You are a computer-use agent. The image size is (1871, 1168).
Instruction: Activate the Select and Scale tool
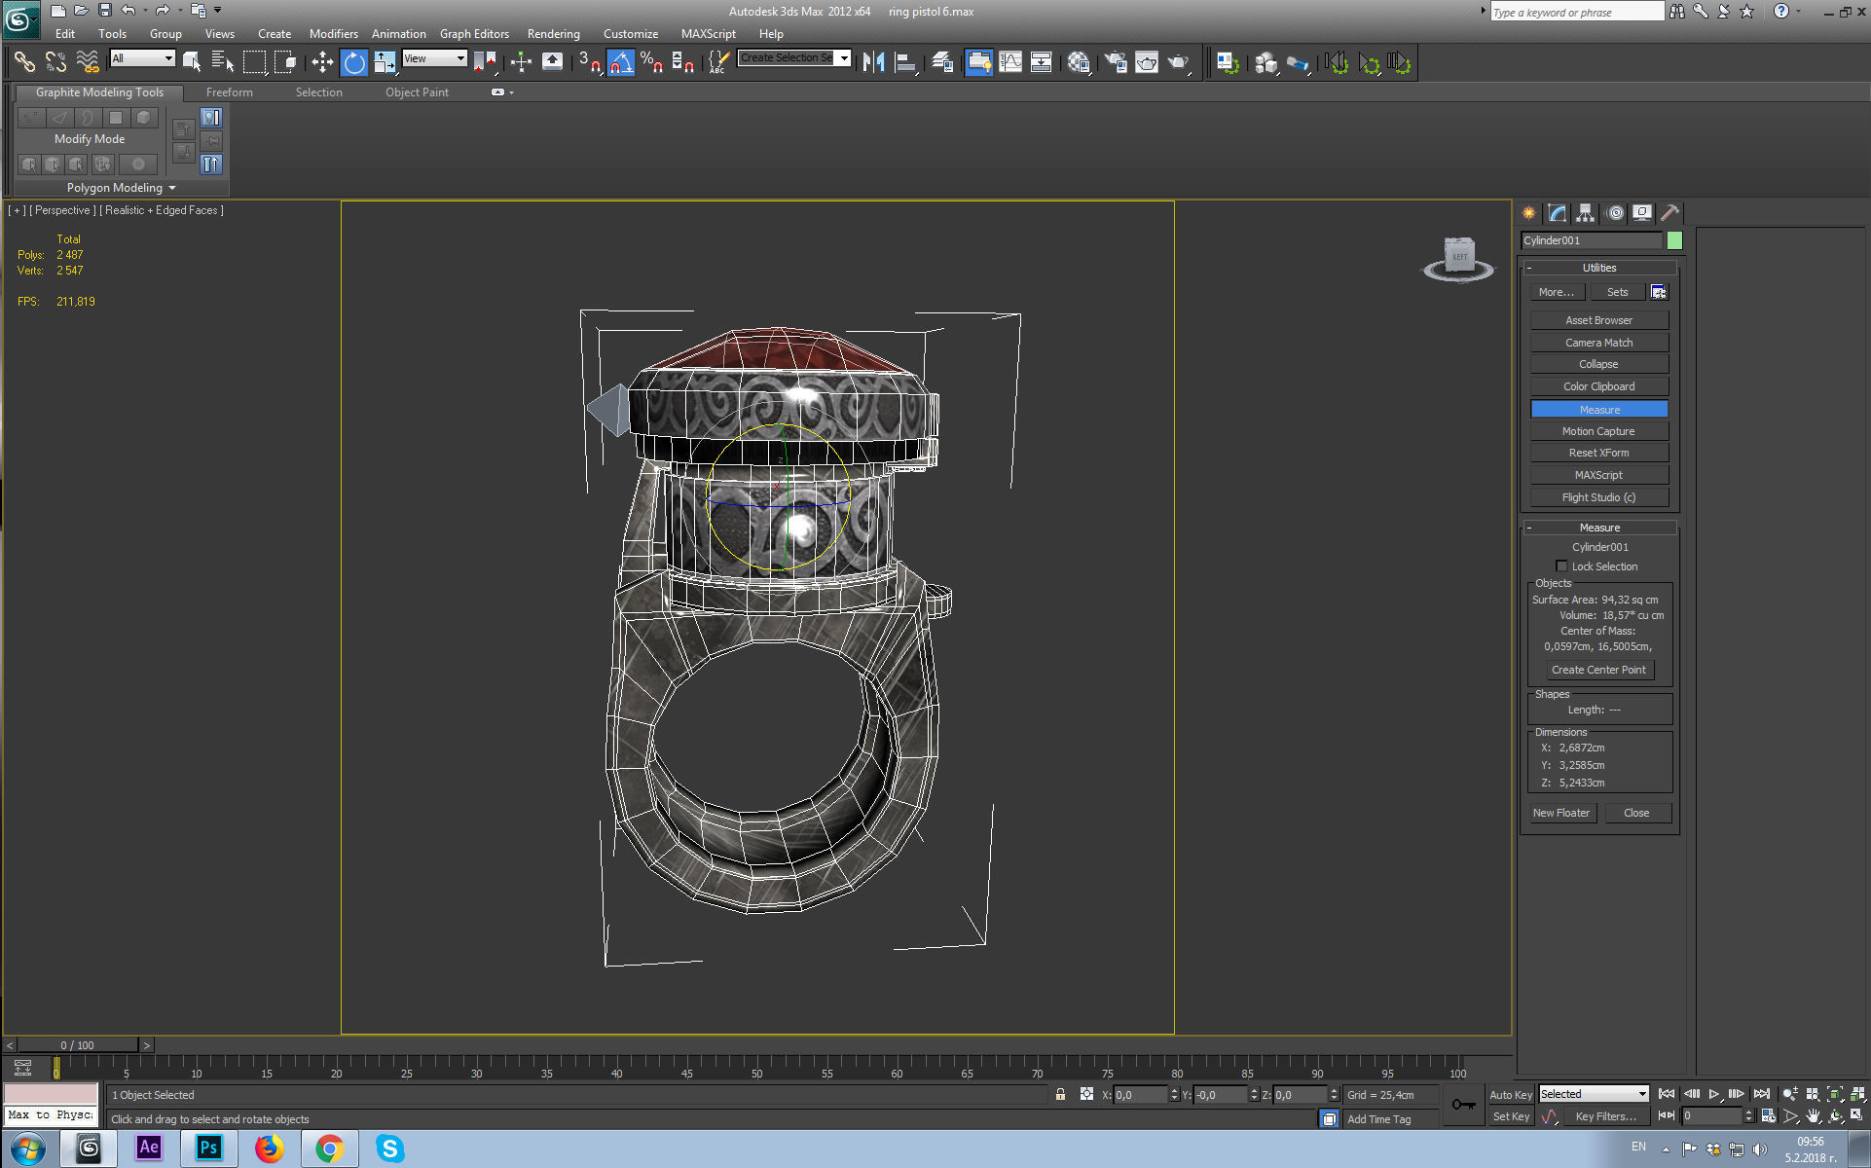(x=385, y=63)
